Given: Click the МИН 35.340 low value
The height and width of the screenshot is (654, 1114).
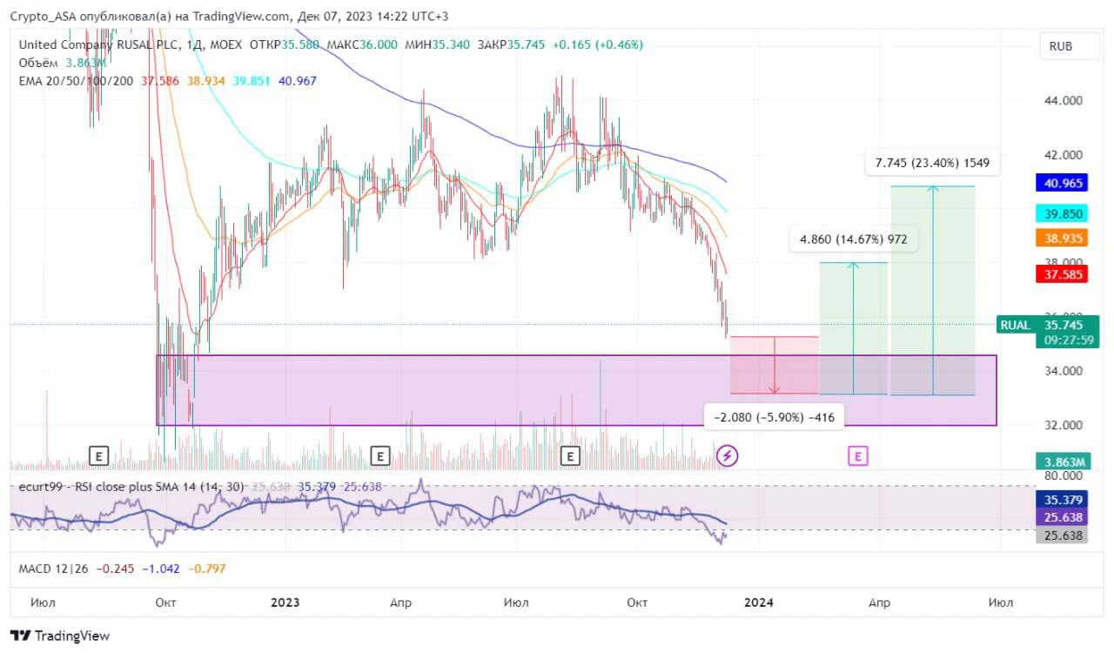Looking at the screenshot, I should 438,44.
